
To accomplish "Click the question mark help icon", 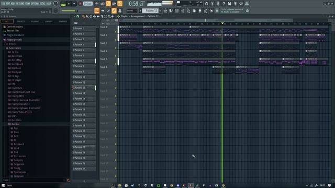I will tap(224, 4).
